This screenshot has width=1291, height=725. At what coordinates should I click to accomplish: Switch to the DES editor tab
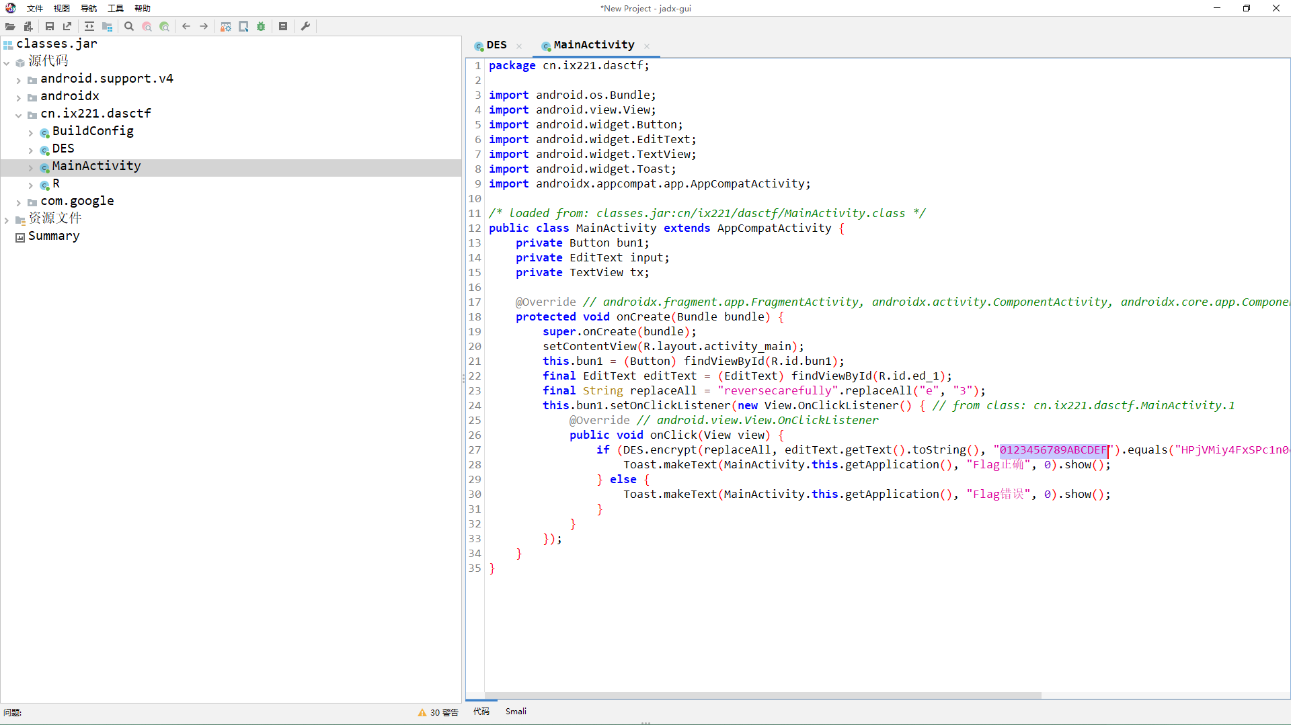coord(496,45)
